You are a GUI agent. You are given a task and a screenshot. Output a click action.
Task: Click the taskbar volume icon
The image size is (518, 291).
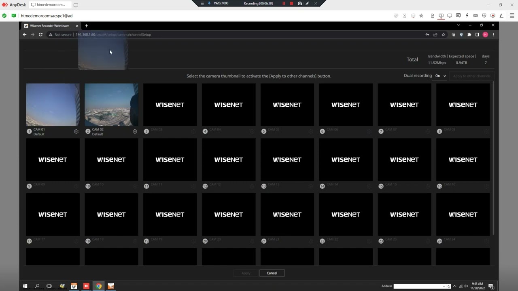(x=466, y=286)
